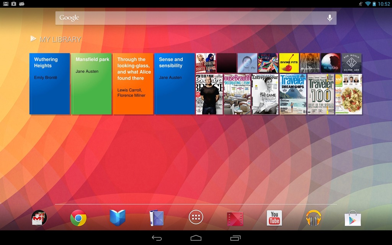Tap the muted volume status icon
Image resolution: width=392 pixels, height=245 pixels.
[361, 4]
